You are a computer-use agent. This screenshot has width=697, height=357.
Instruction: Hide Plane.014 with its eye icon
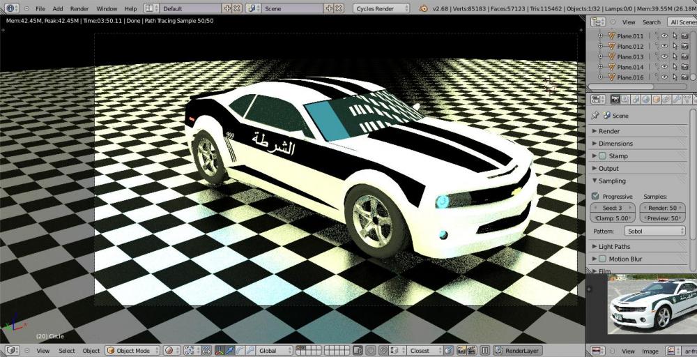664,67
